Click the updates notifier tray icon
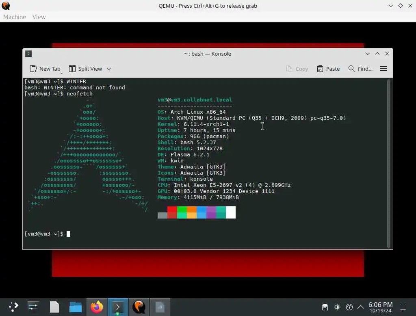The height and width of the screenshot is (316, 416). click(349, 307)
